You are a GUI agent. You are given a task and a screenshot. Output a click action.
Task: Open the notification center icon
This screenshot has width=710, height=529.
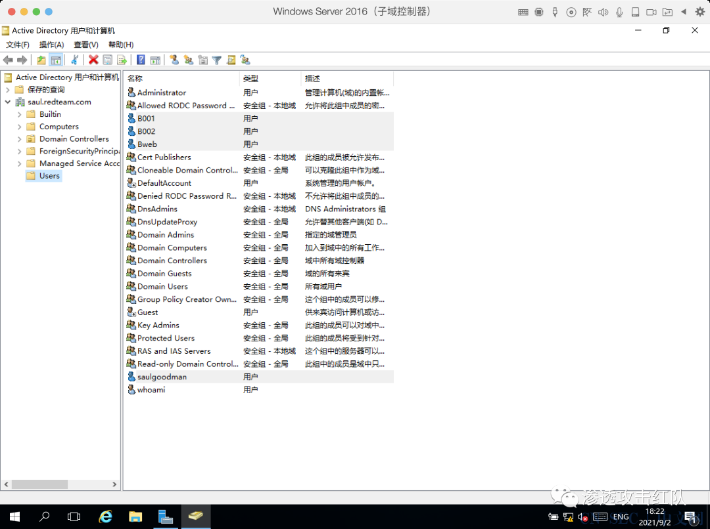pyautogui.click(x=691, y=517)
